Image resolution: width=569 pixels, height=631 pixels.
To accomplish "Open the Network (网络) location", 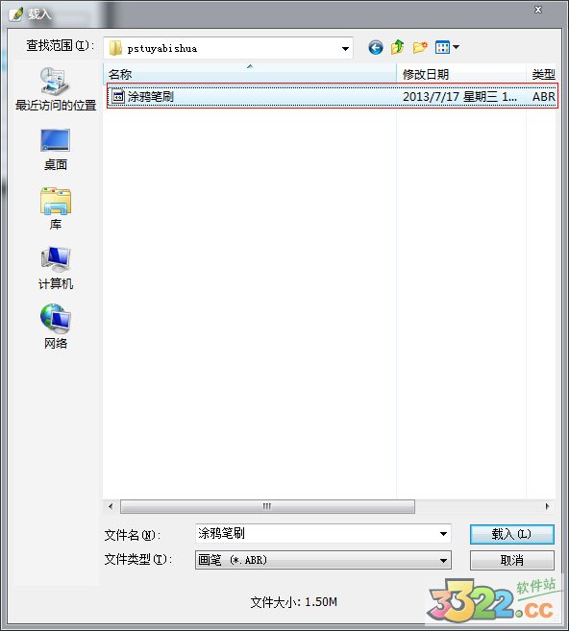I will (56, 327).
